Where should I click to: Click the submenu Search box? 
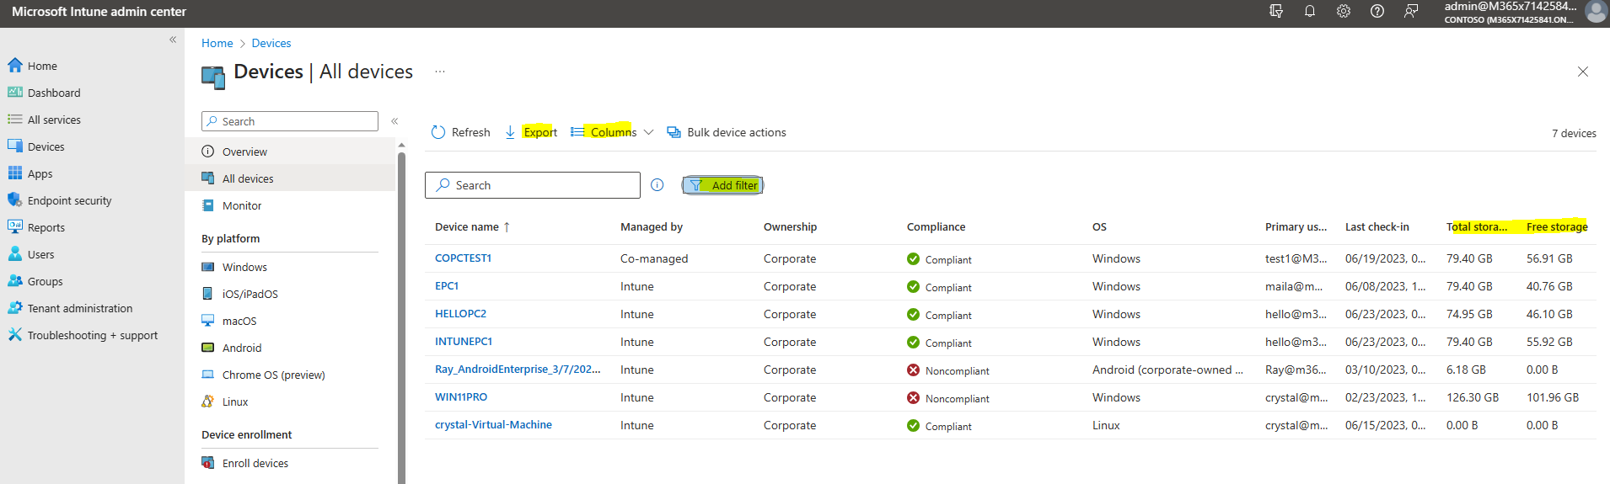point(290,121)
